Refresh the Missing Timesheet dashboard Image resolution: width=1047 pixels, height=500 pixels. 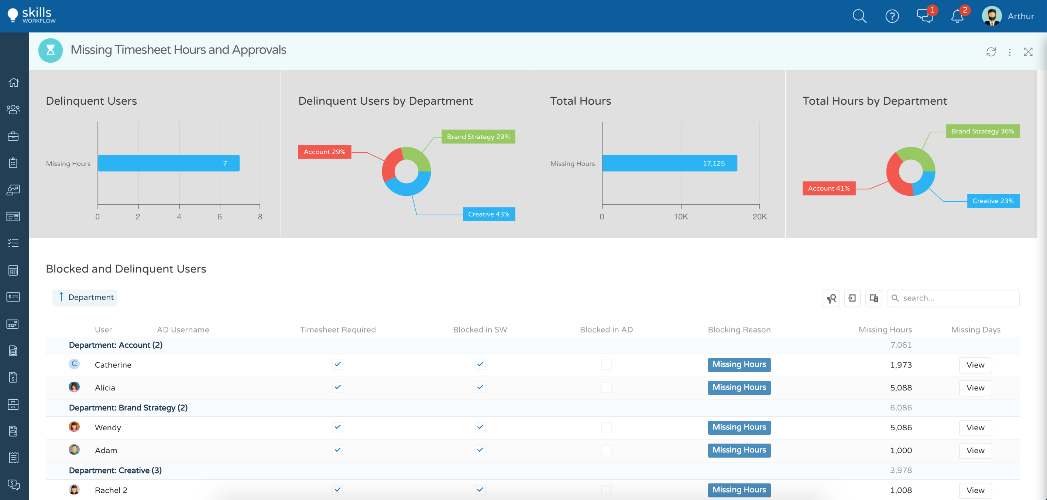[x=991, y=52]
